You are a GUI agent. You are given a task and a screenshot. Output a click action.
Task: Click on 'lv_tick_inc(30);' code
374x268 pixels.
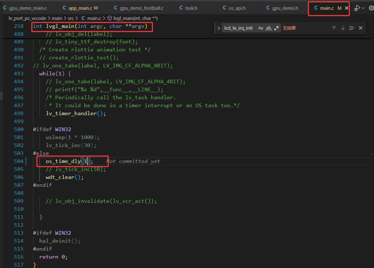71,145
